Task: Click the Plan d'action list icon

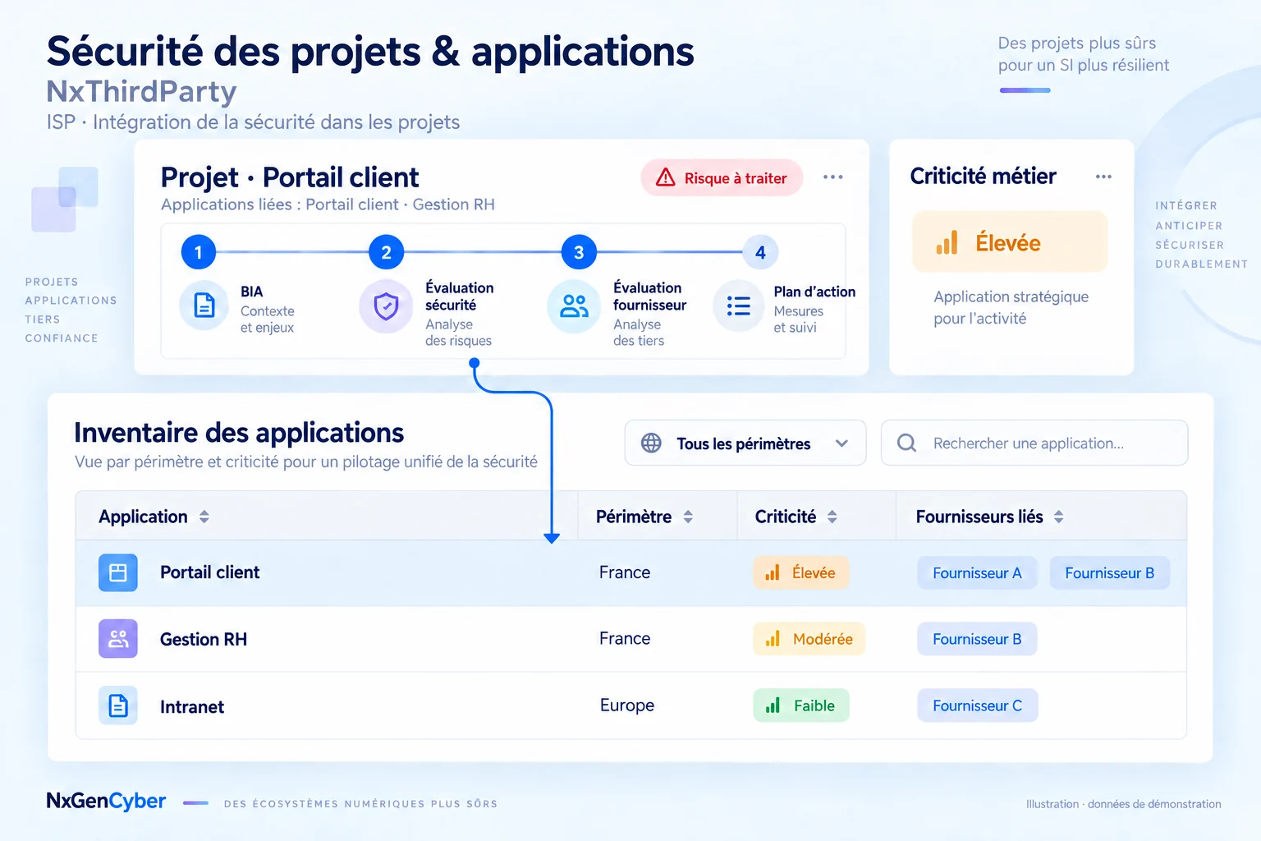Action: click(738, 306)
